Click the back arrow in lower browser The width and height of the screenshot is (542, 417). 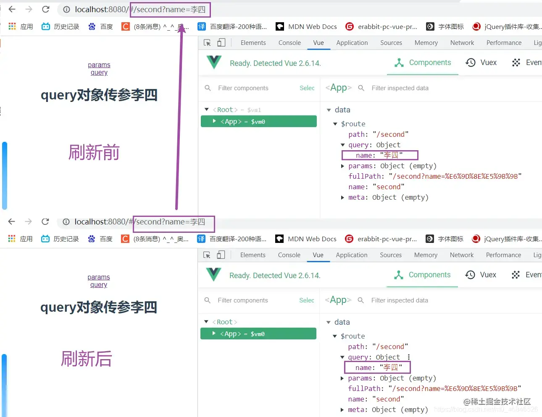[11, 222]
